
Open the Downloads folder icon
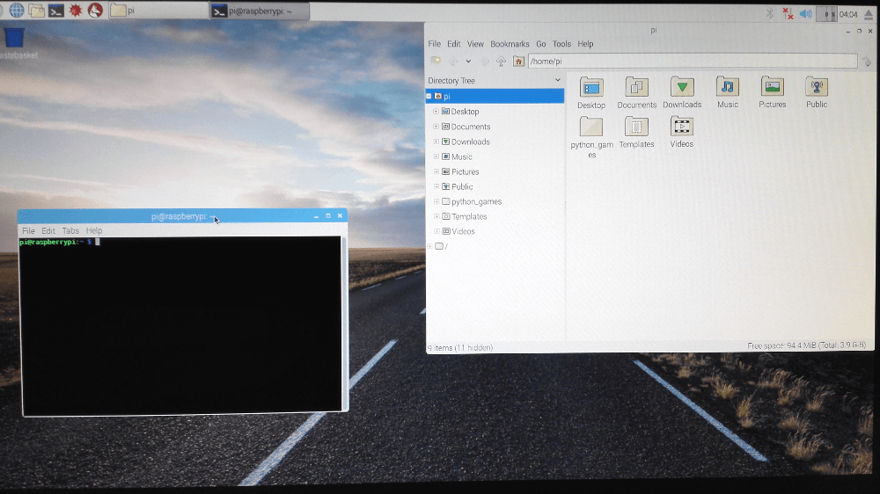coord(682,87)
